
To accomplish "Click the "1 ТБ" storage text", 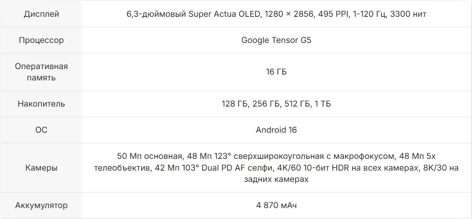I will point(323,104).
